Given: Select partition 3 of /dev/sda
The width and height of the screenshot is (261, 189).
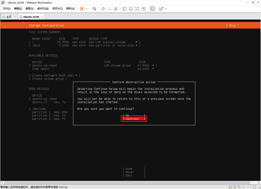Looking at the screenshot, I should tap(49, 119).
